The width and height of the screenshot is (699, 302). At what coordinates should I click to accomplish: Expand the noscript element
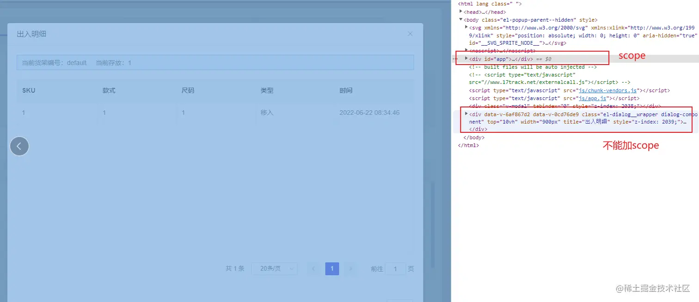point(466,50)
